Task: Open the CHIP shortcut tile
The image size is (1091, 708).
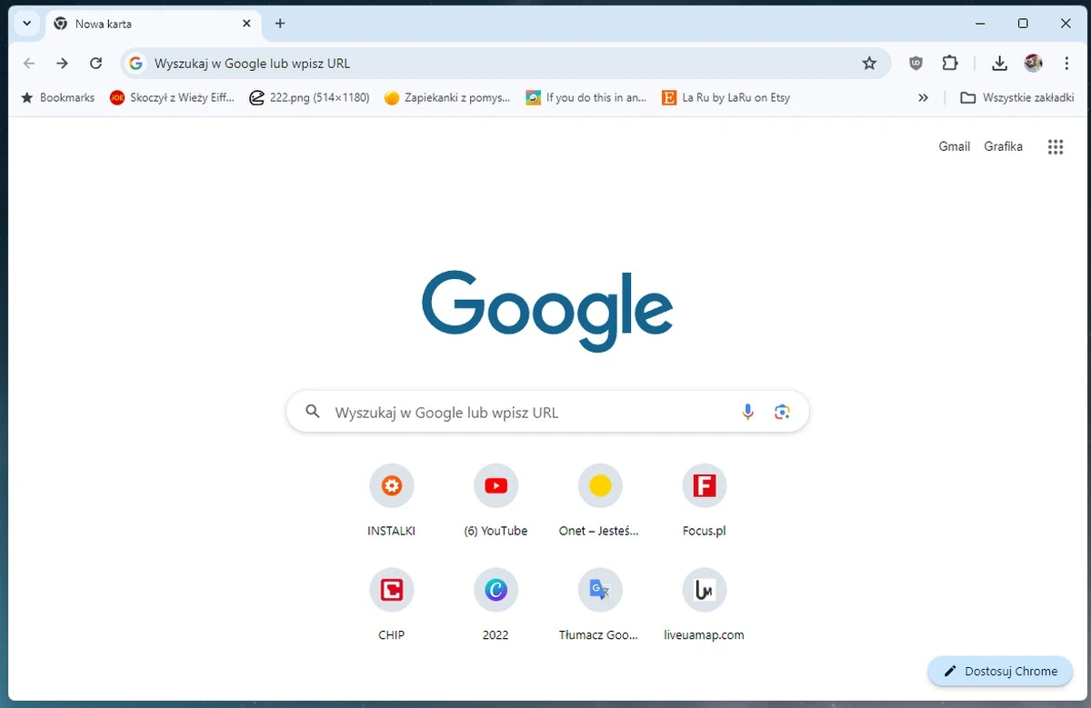Action: [x=391, y=604]
